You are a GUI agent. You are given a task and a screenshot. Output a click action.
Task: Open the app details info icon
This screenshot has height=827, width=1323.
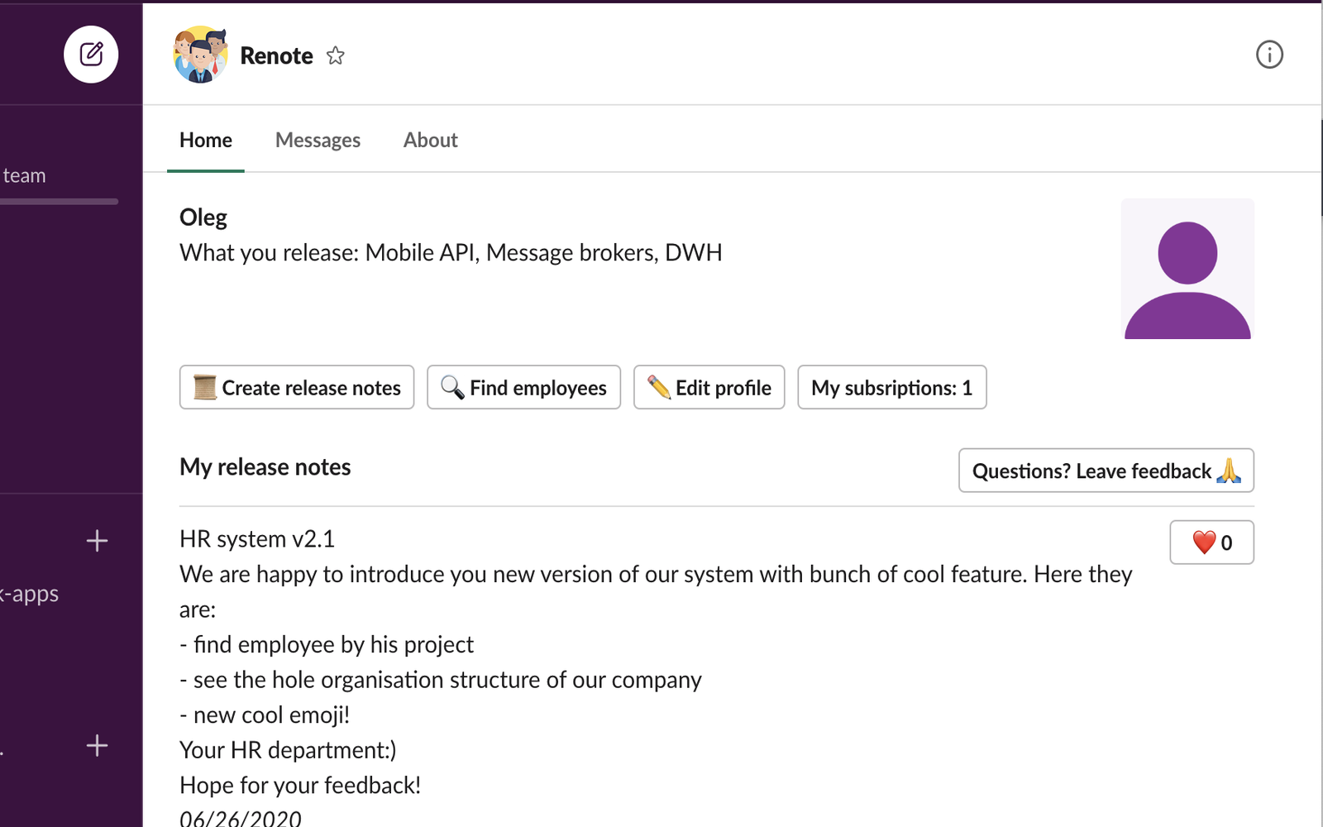[1269, 55]
